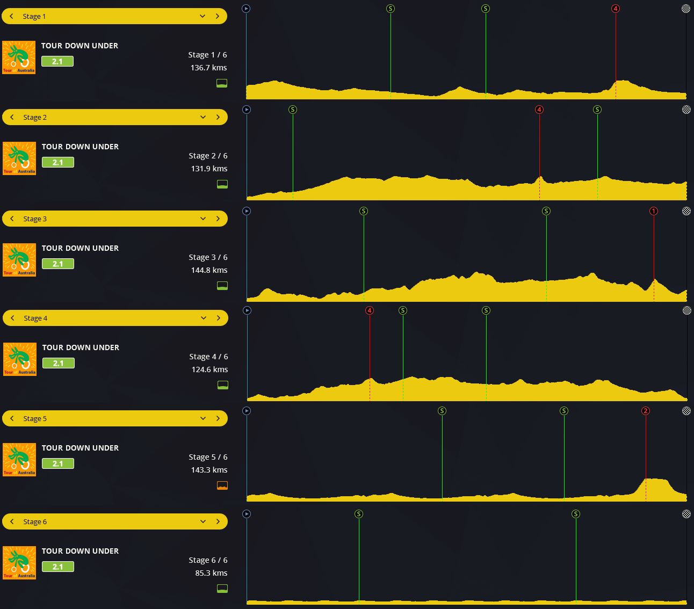Image resolution: width=694 pixels, height=609 pixels.
Task: Click second sprint marker on Stage 3 profile
Action: 546,211
